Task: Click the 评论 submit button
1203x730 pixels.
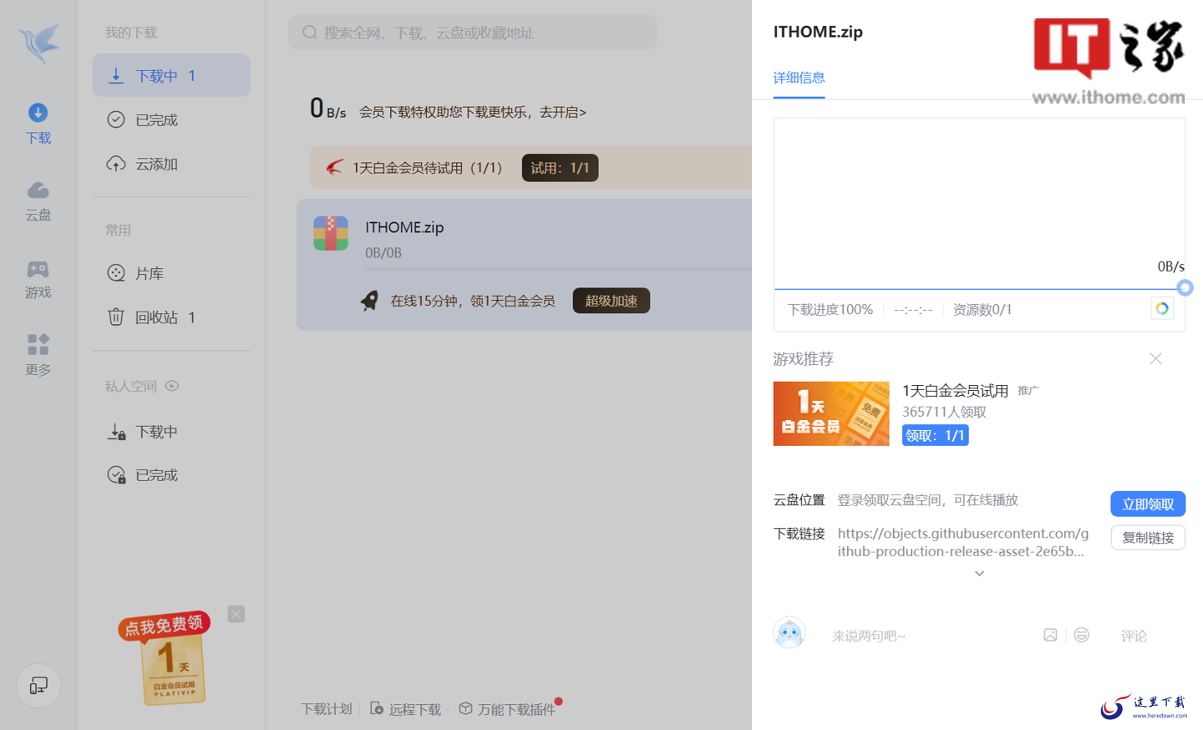Action: (1134, 636)
